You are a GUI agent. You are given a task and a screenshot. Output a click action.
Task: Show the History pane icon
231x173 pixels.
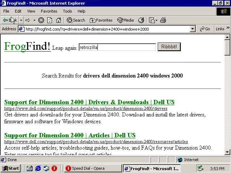141,20
